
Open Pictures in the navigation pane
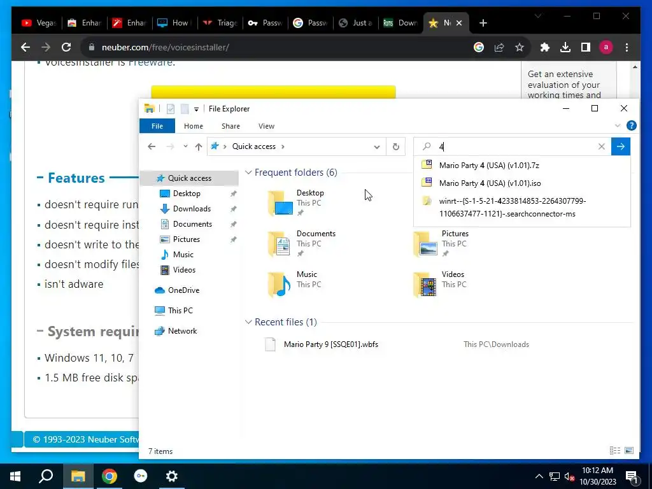(187, 239)
